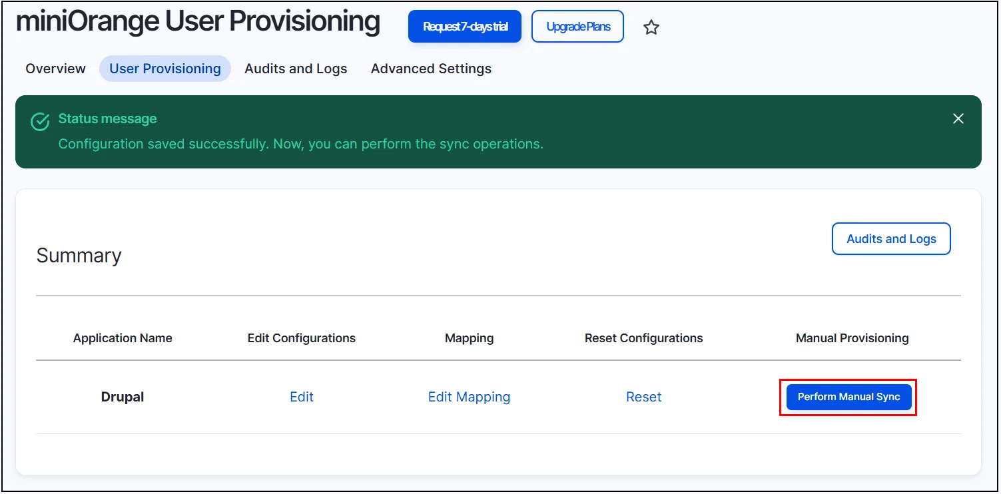Screen dimensions: 1001x494
Task: Click the Manual Provisioning column header
Action: point(852,338)
